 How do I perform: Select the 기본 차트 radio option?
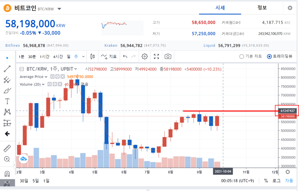250,56
